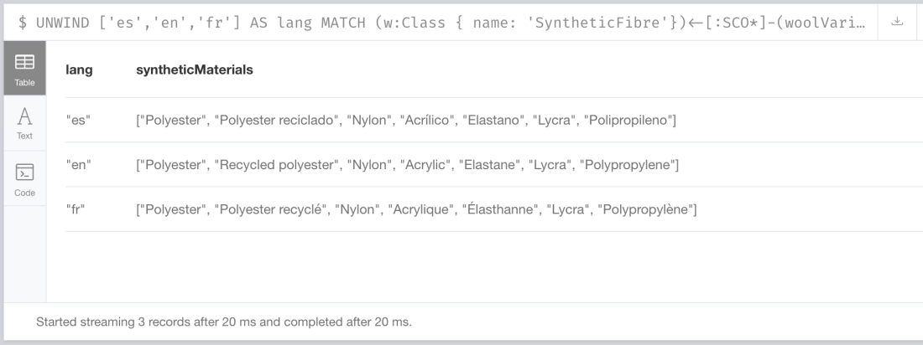Click "Polyester reciclado" in the Spanish row

[x=272, y=121]
